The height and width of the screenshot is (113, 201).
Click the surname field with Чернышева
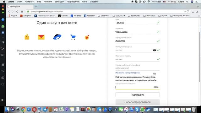pos(138,32)
